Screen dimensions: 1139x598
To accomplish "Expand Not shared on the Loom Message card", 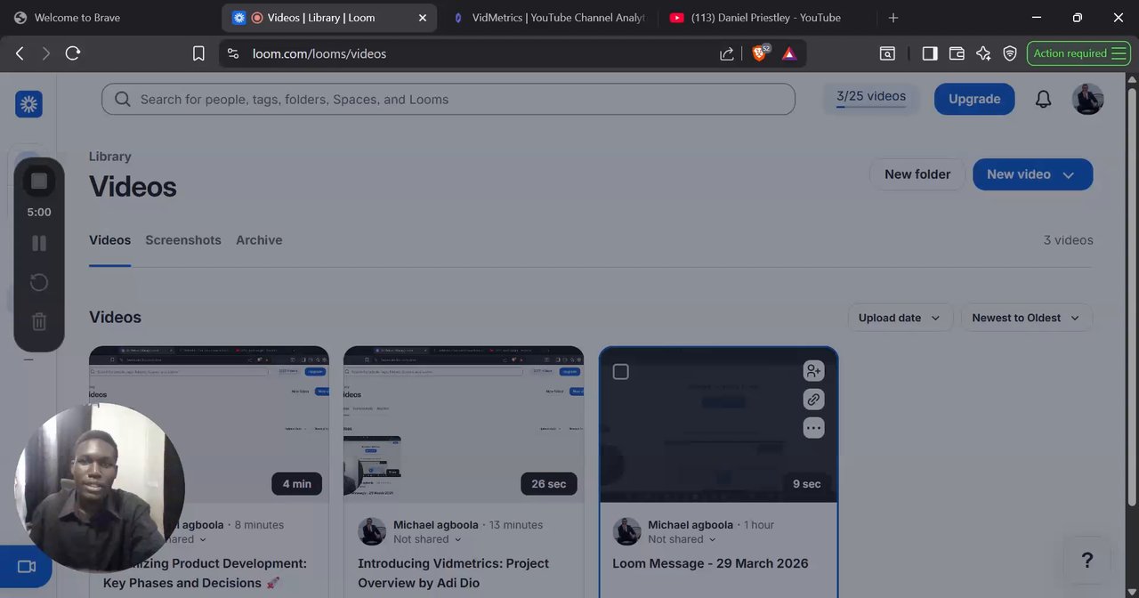I will pos(683,539).
